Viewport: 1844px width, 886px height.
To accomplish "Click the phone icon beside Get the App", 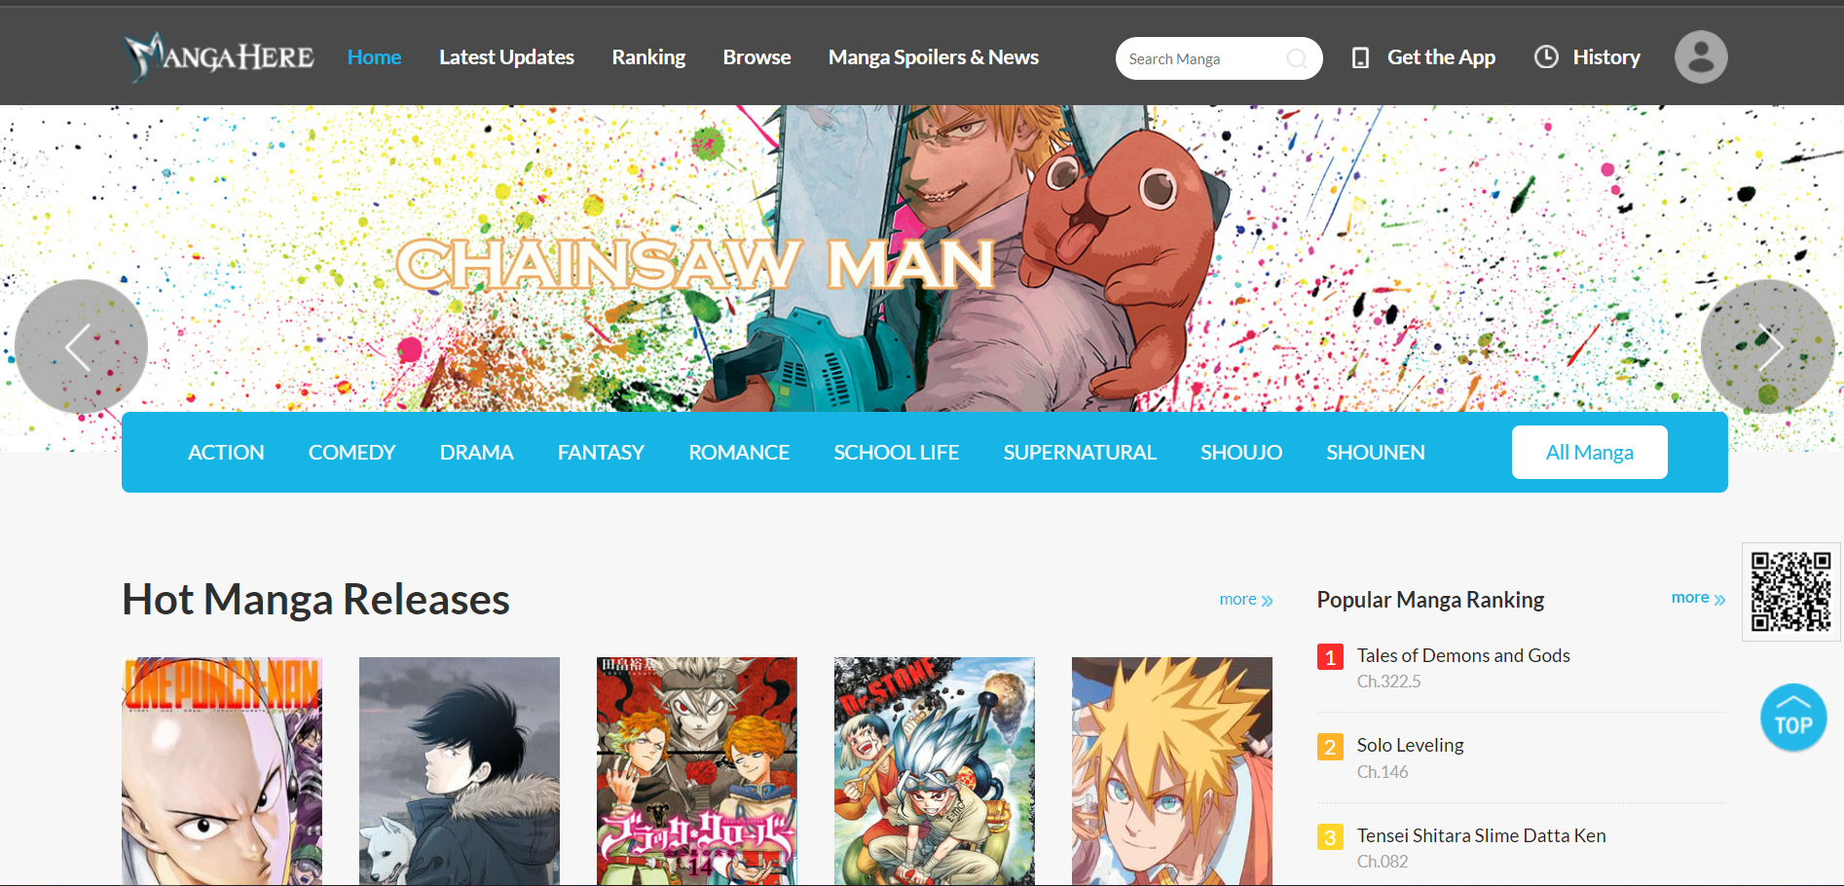I will 1360,57.
